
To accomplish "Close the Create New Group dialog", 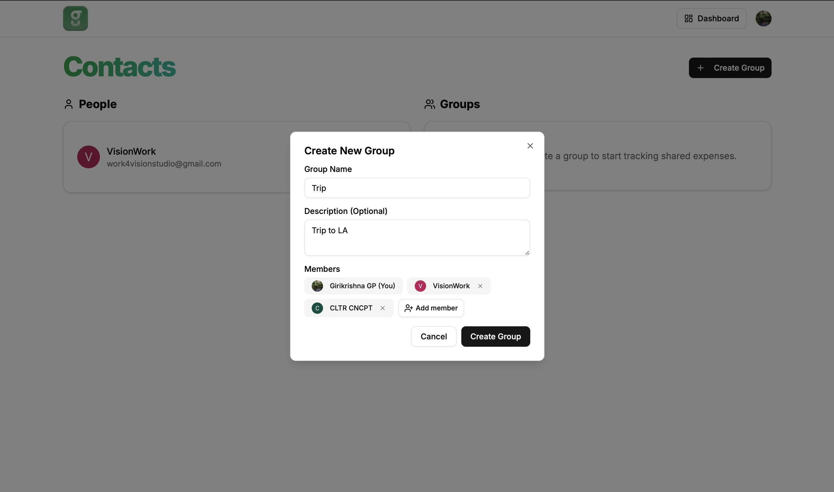I will [530, 146].
